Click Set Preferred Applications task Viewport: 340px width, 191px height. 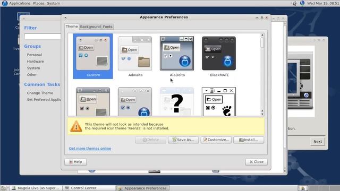44,100
